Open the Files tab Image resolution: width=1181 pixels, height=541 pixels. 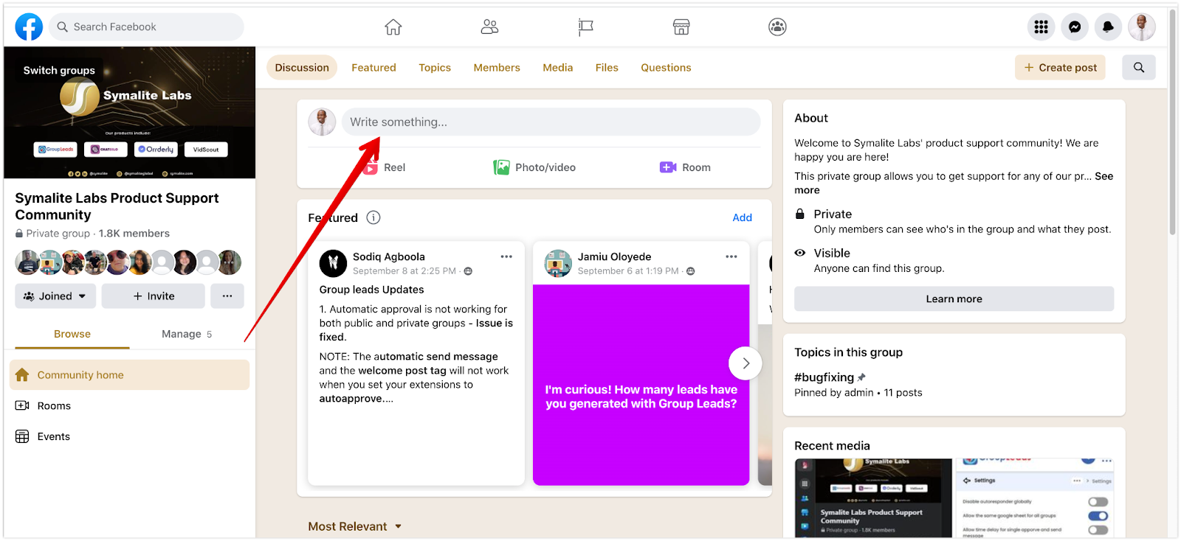pos(607,68)
